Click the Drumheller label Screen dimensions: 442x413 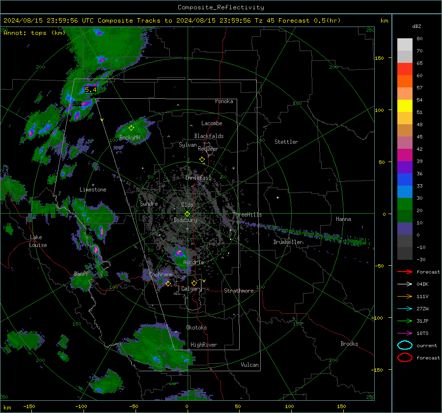point(288,242)
